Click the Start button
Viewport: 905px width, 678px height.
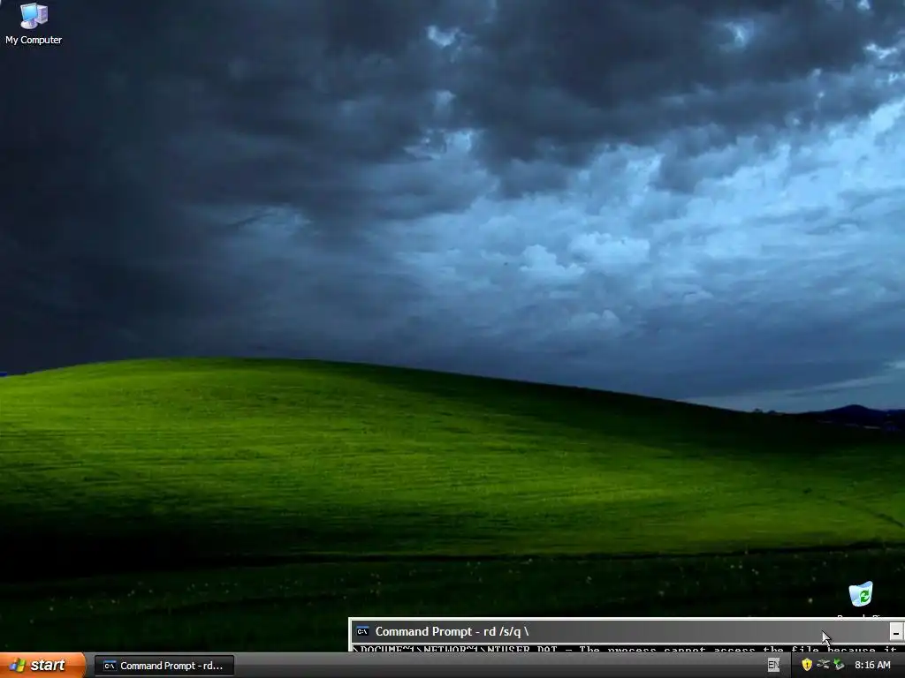(x=42, y=666)
